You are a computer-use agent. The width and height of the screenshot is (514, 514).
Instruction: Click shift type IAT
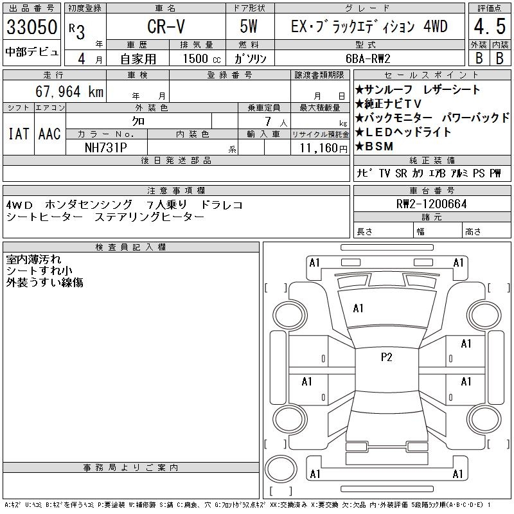point(19,134)
